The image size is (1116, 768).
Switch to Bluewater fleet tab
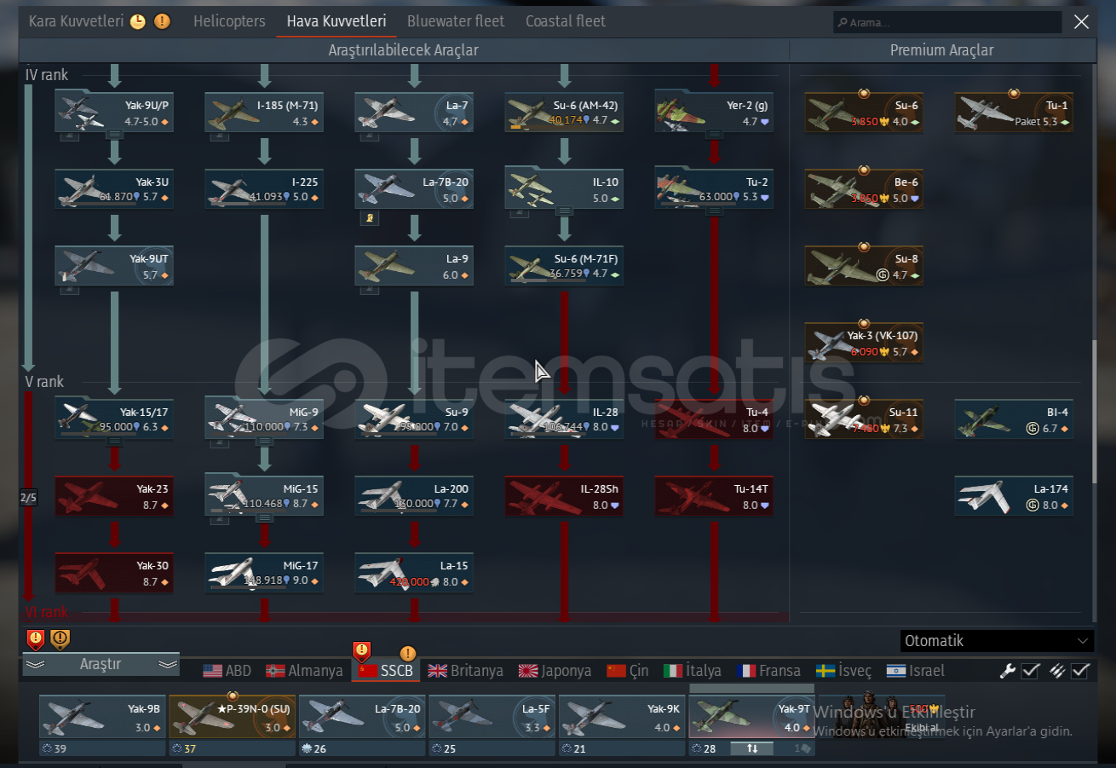pos(456,21)
